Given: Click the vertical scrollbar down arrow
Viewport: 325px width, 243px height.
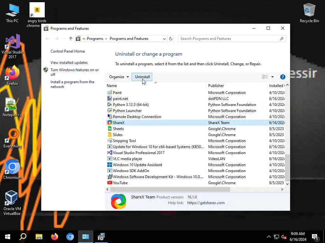Looking at the screenshot, I should 287,184.
